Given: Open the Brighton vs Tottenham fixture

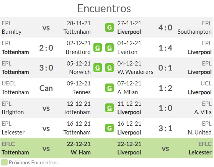Looking at the screenshot, I should pos(46,108).
